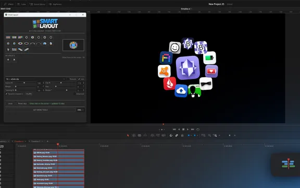Viewport: 300px width, 188px height.
Task: Select the first striped grid layout preset
Action: [8, 38]
